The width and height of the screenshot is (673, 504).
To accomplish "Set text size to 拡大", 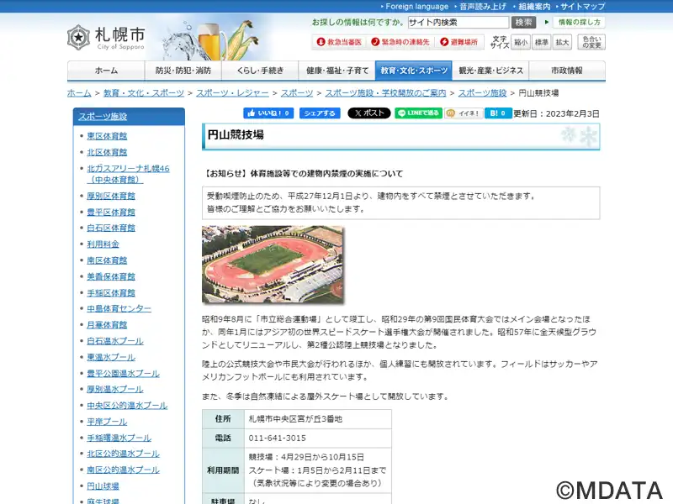I will [x=562, y=42].
